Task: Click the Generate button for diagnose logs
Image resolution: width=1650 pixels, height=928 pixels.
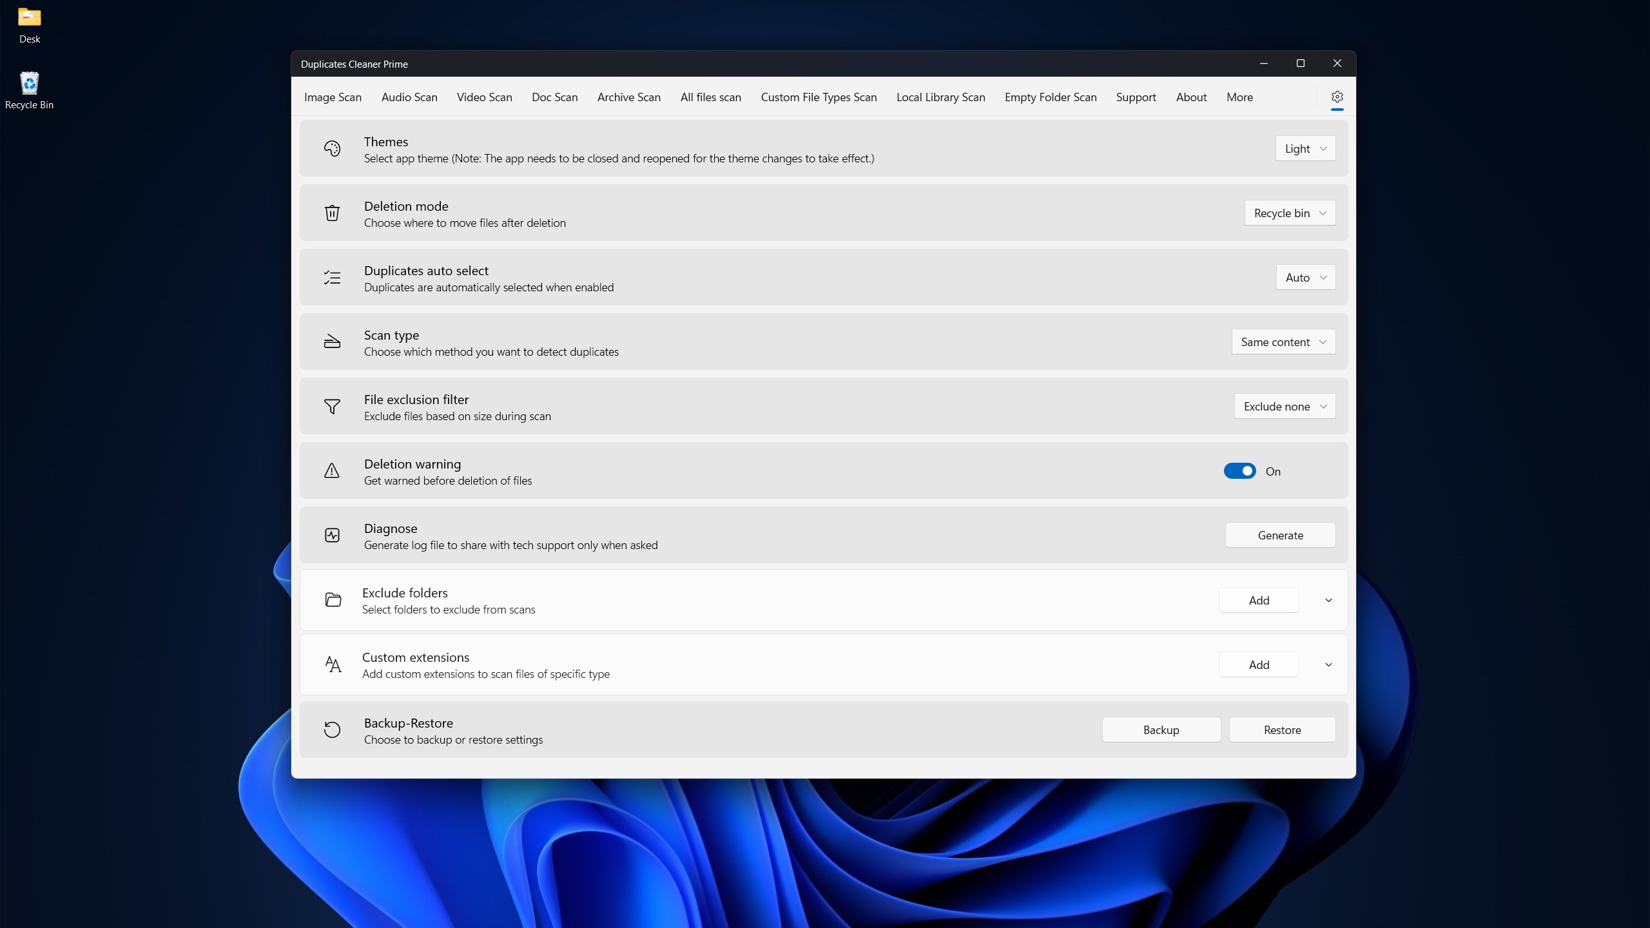Action: pyautogui.click(x=1280, y=535)
